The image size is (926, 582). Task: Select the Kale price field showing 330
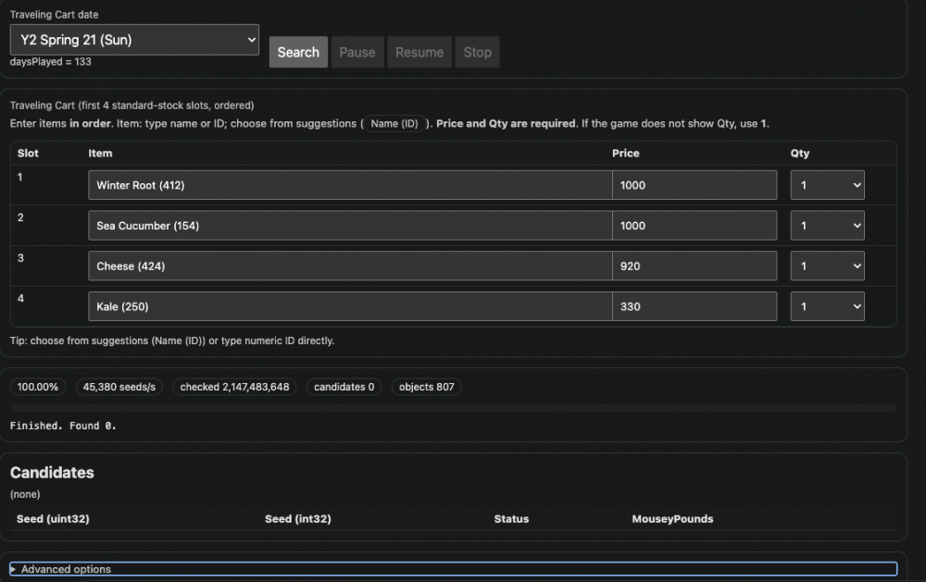point(693,306)
